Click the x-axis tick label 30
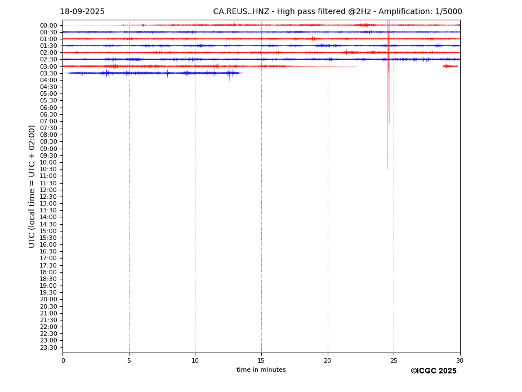The image size is (522, 392). point(459,360)
